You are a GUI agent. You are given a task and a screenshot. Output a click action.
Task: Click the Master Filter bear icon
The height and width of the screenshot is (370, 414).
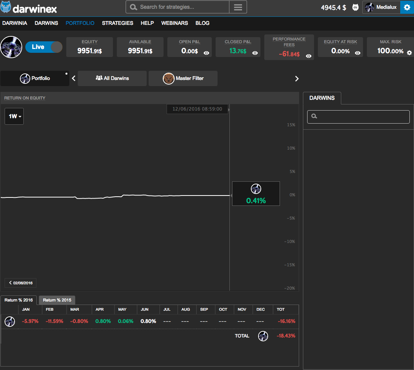coord(169,78)
